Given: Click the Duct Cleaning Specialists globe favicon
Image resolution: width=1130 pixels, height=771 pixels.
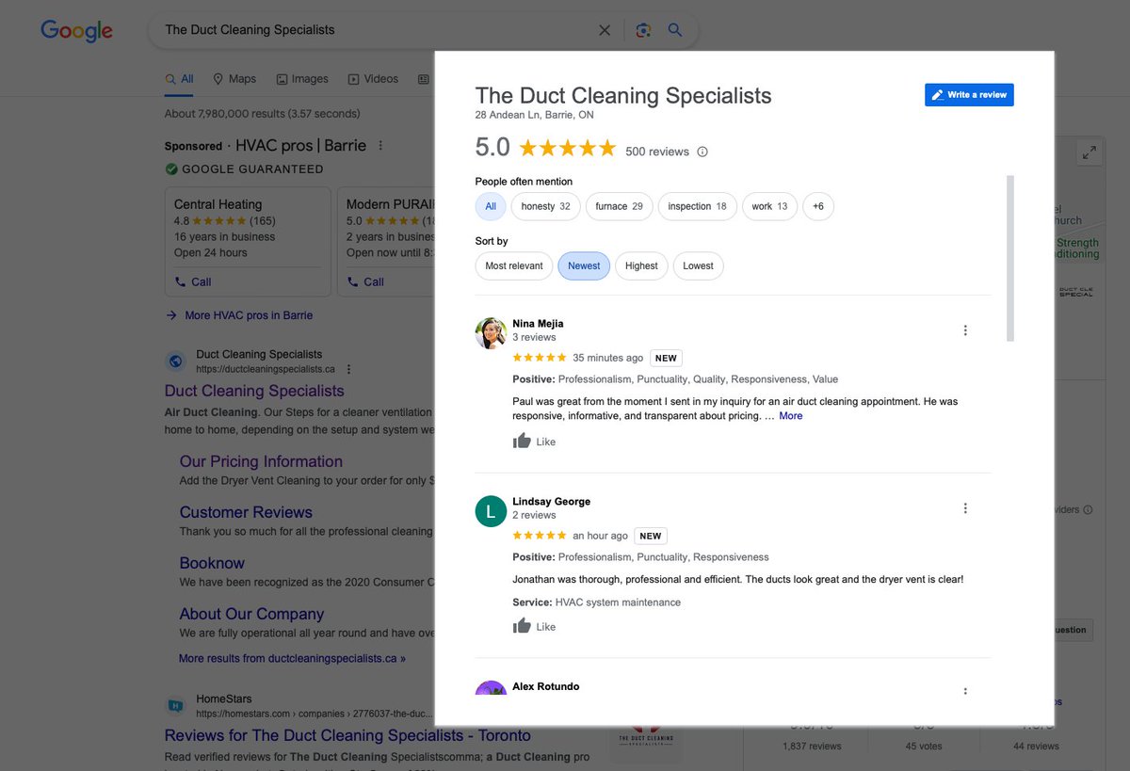Looking at the screenshot, I should [x=175, y=361].
